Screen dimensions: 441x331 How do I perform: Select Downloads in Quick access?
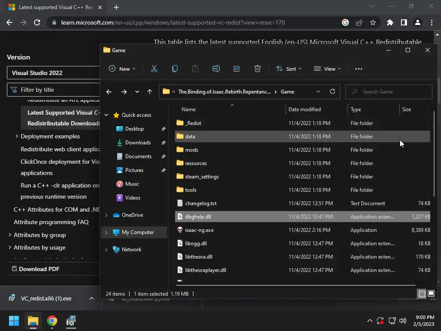(x=138, y=142)
